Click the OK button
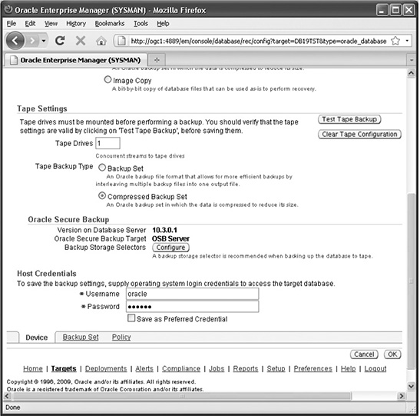The height and width of the screenshot is (416, 420). pyautogui.click(x=392, y=354)
